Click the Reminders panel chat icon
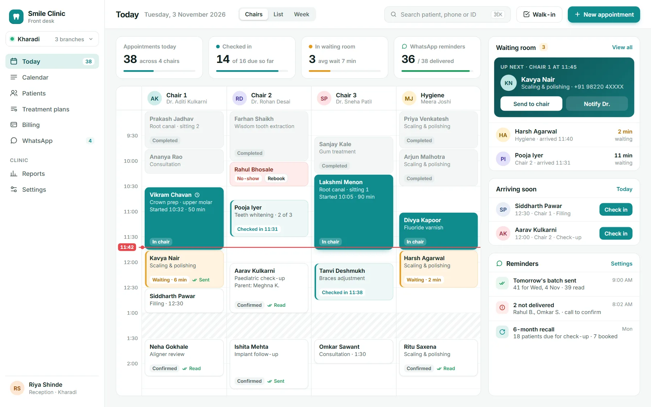The height and width of the screenshot is (407, 651). tap(499, 263)
